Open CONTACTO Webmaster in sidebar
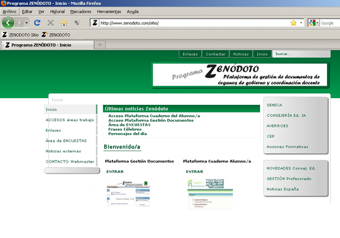The height and width of the screenshot is (238, 340). tap(70, 161)
